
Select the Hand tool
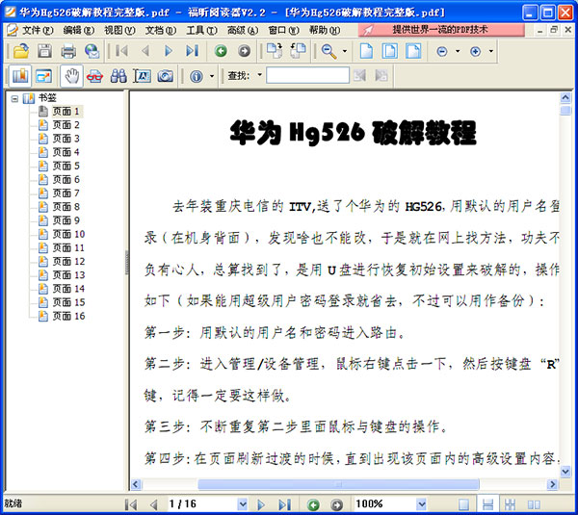tap(71, 76)
